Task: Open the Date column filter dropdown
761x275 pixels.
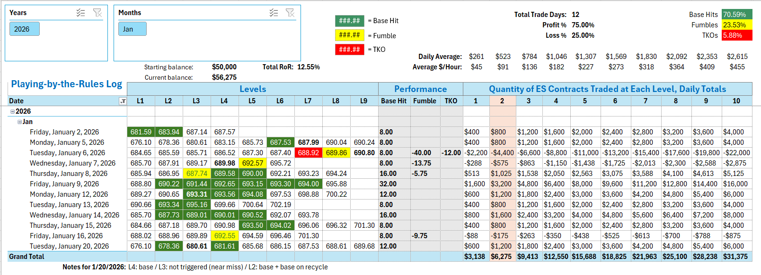Action: pos(123,101)
